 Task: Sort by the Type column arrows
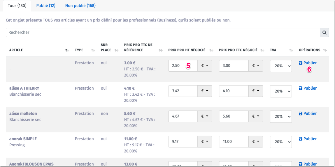click(x=93, y=50)
